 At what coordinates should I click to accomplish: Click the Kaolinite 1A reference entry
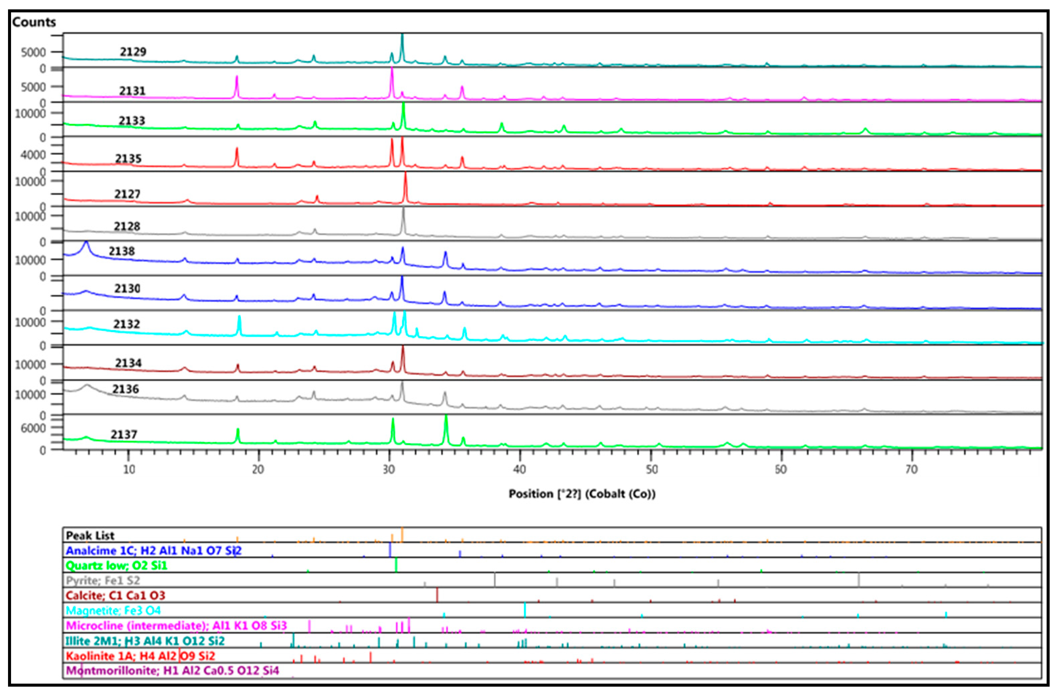coord(140,656)
